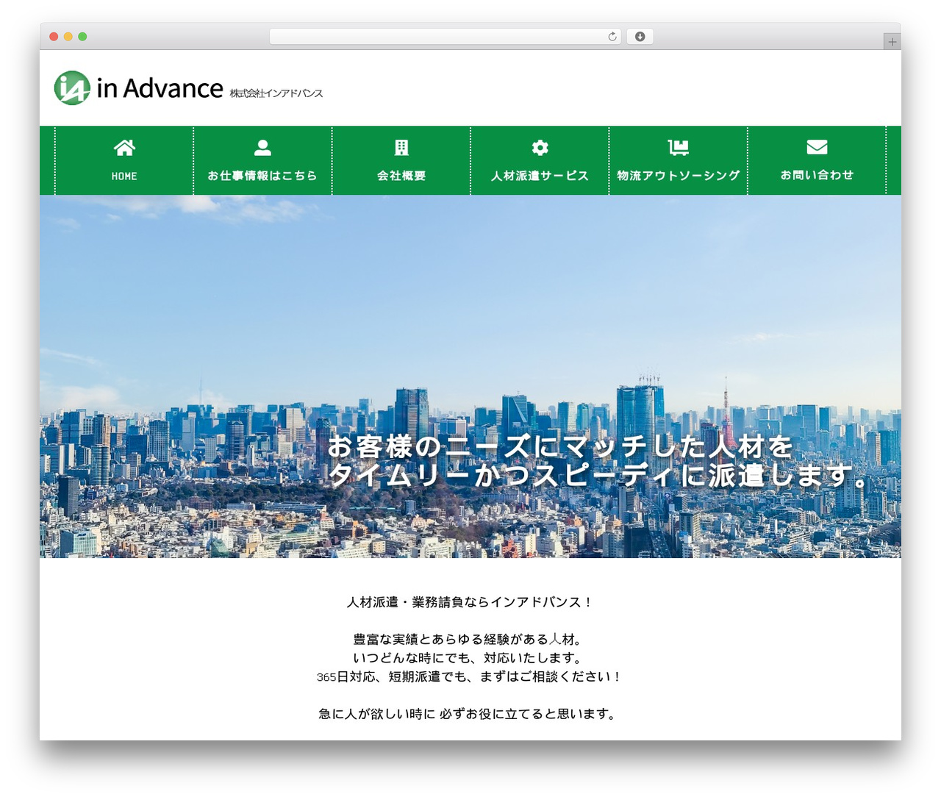
Task: Click the forklift pallet icon above 物流アウトソーシング
Action: 679,148
